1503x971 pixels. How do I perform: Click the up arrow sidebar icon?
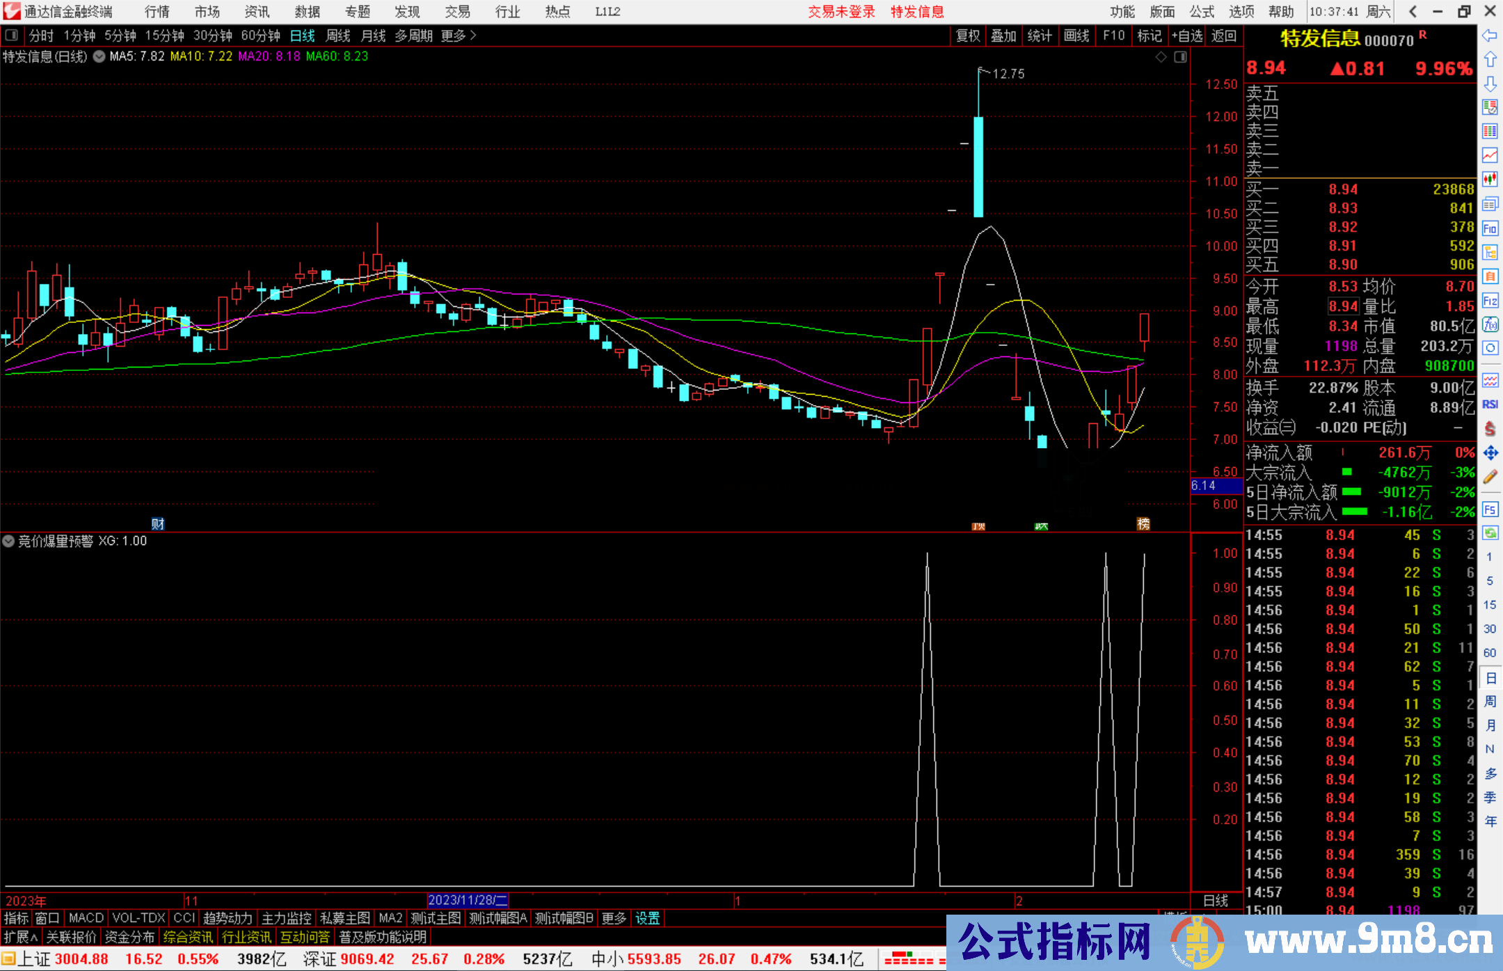point(1490,60)
